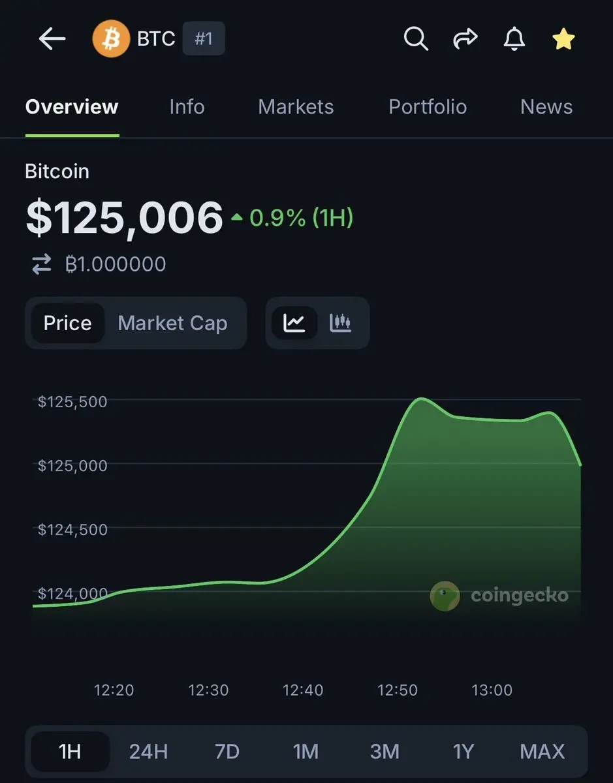
Task: Select the Price toggle option
Action: tap(67, 323)
